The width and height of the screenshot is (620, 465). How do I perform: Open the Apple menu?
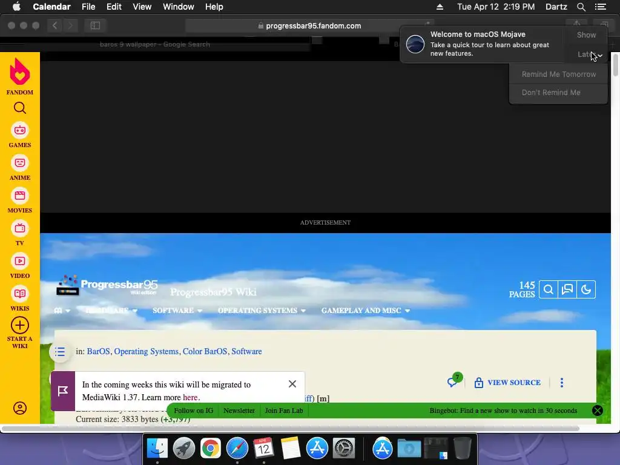click(16, 6)
